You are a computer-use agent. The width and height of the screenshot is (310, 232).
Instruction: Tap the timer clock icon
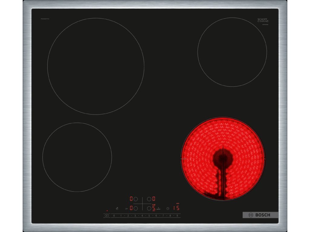click(x=168, y=208)
